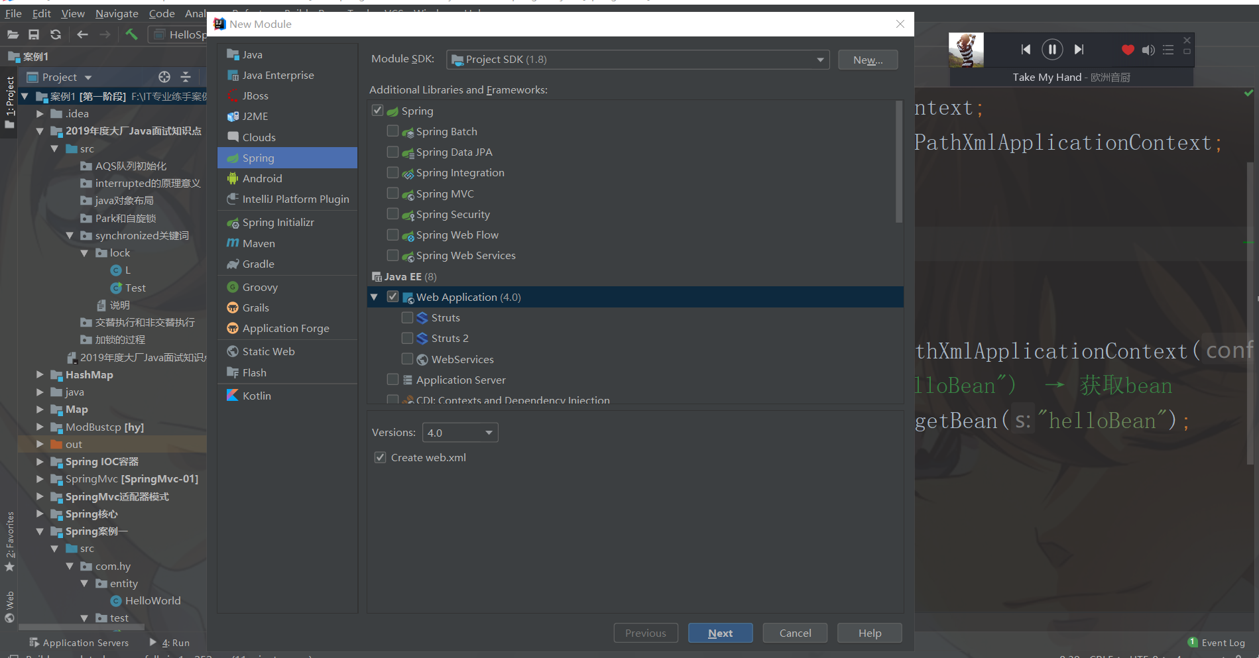
Task: Collapse the synchronized关键词 folder
Action: point(70,235)
